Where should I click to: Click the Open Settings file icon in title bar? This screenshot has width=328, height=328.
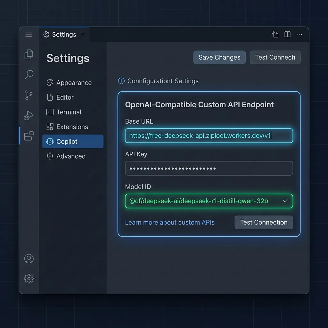(x=275, y=34)
